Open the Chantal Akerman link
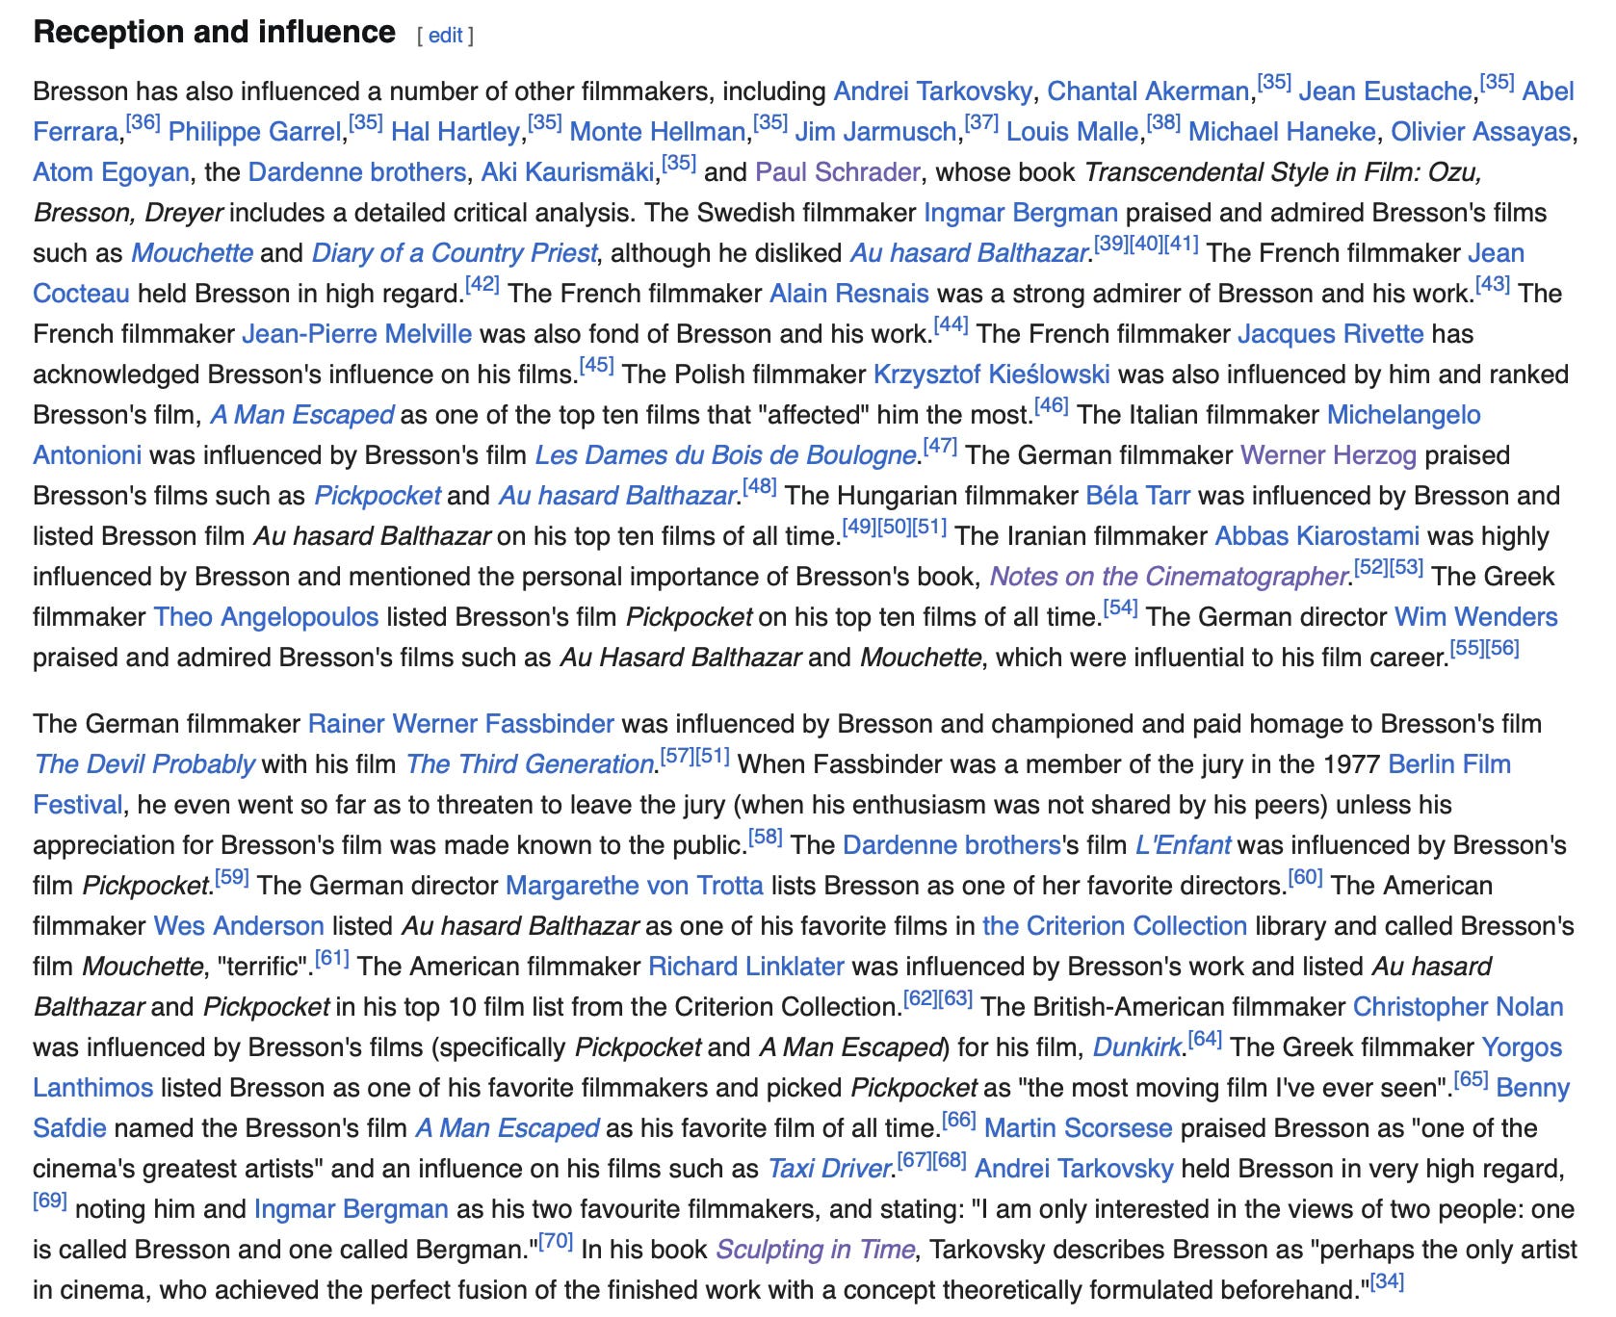 click(x=1148, y=91)
